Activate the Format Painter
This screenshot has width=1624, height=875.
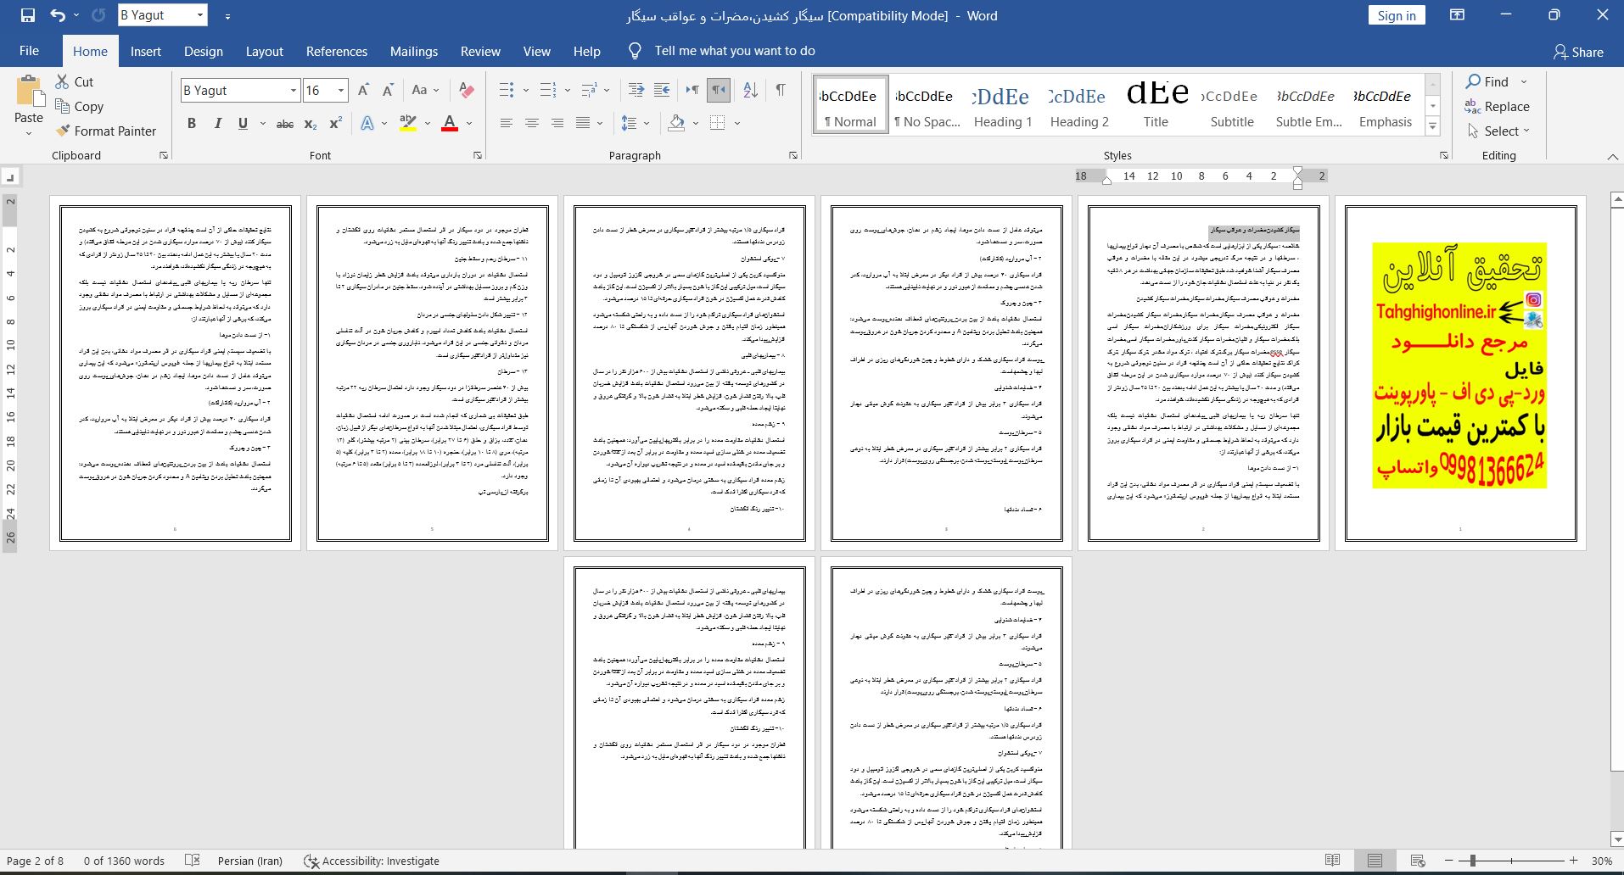click(x=106, y=131)
